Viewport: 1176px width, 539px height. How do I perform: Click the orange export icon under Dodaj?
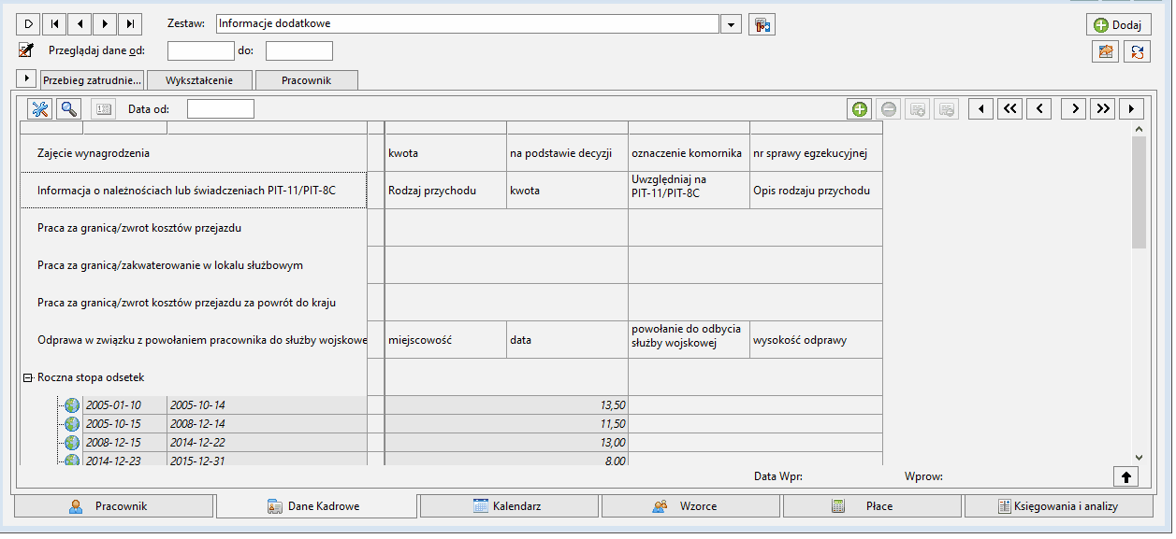(x=1106, y=51)
